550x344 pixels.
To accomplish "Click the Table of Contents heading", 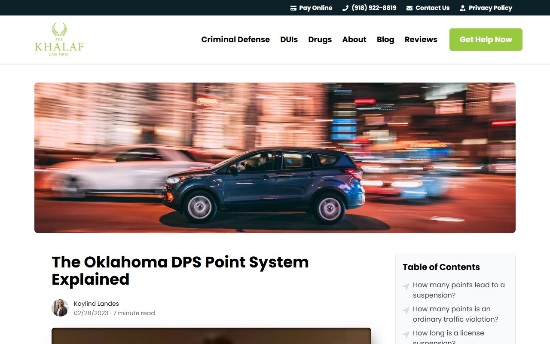I will tap(441, 267).
